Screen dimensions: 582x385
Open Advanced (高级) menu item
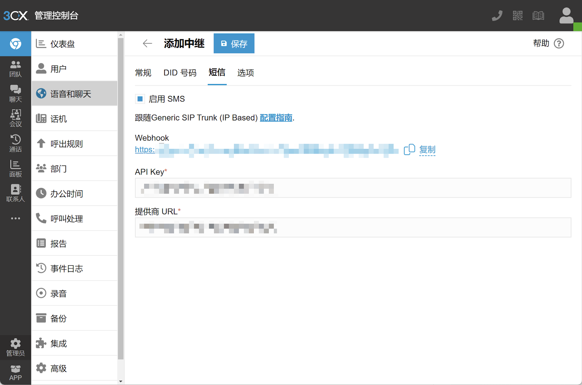click(x=75, y=368)
